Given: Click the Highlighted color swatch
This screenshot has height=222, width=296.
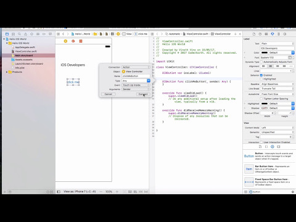Looking at the screenshot, I should coord(265,104).
